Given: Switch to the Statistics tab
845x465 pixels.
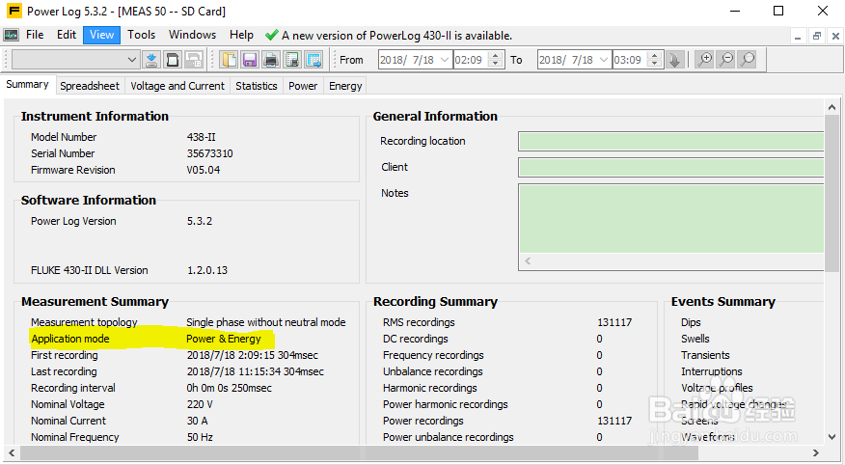Looking at the screenshot, I should pyautogui.click(x=257, y=86).
